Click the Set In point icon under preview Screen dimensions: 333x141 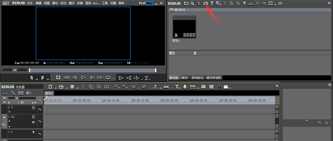(x=32, y=78)
